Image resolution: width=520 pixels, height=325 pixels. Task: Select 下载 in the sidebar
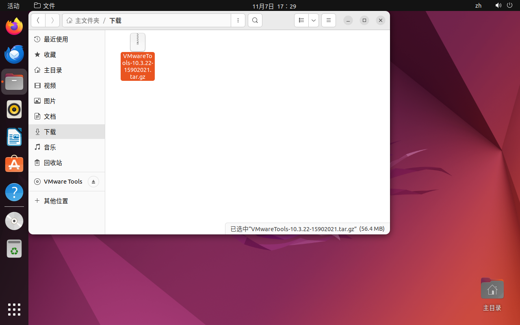pyautogui.click(x=67, y=132)
